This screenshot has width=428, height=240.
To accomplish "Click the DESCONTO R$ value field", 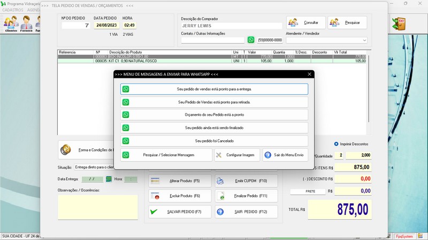I will tap(353, 179).
